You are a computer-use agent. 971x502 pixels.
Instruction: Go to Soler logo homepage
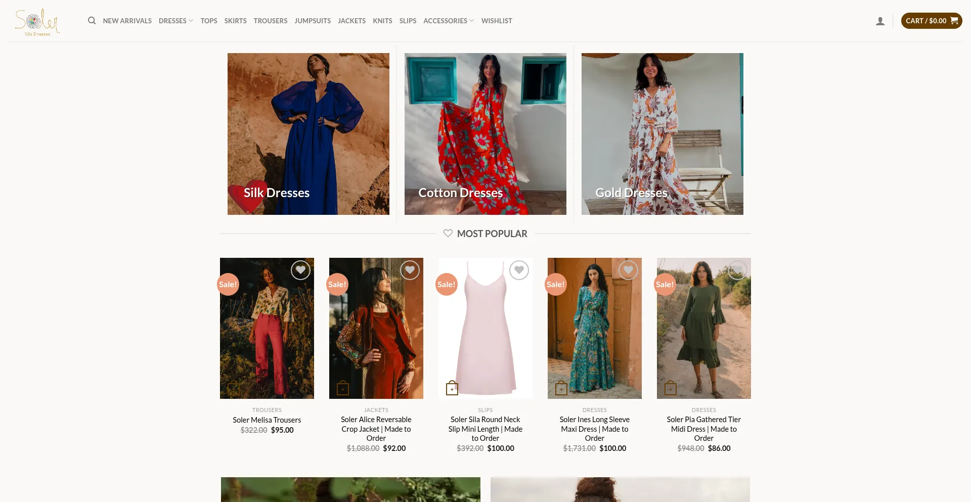pos(37,22)
